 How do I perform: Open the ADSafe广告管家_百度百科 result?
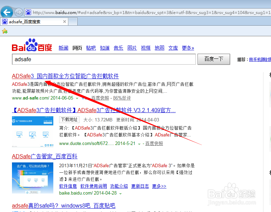(44, 156)
